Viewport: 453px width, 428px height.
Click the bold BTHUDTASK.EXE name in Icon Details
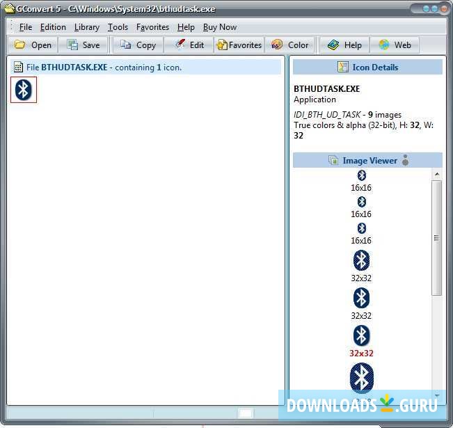pyautogui.click(x=327, y=88)
